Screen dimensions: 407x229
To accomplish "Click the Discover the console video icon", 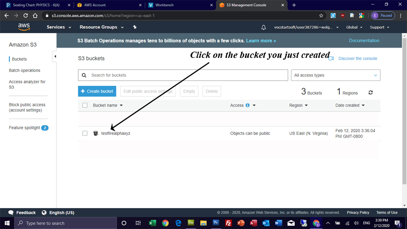I will tap(331, 58).
